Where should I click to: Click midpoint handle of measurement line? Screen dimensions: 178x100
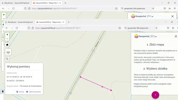(x=102, y=87)
